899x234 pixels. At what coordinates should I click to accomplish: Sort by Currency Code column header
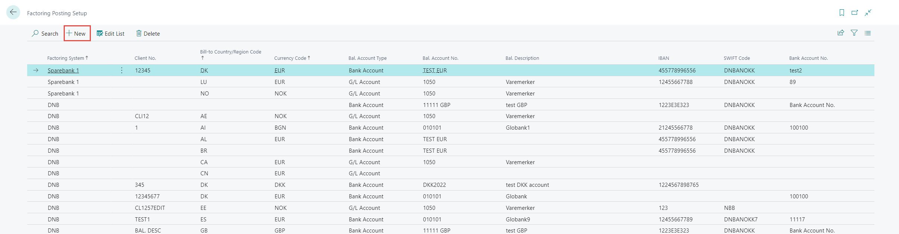(290, 58)
